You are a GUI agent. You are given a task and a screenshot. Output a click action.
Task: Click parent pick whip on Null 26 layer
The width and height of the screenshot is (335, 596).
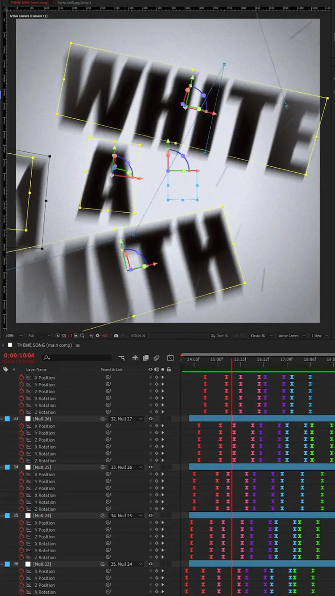[x=103, y=419]
